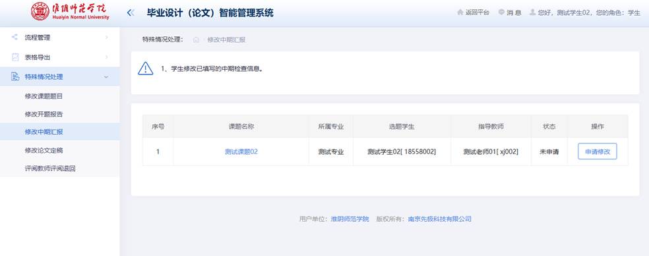649x256 pixels.
Task: Click the Huaiyin Normal University logo
Action: (x=71, y=12)
